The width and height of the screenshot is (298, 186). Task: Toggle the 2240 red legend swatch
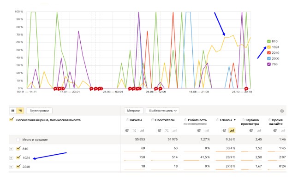pyautogui.click(x=269, y=52)
